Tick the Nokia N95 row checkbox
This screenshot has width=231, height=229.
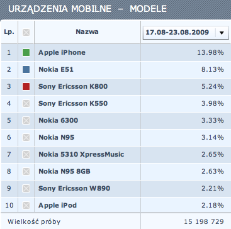26,137
